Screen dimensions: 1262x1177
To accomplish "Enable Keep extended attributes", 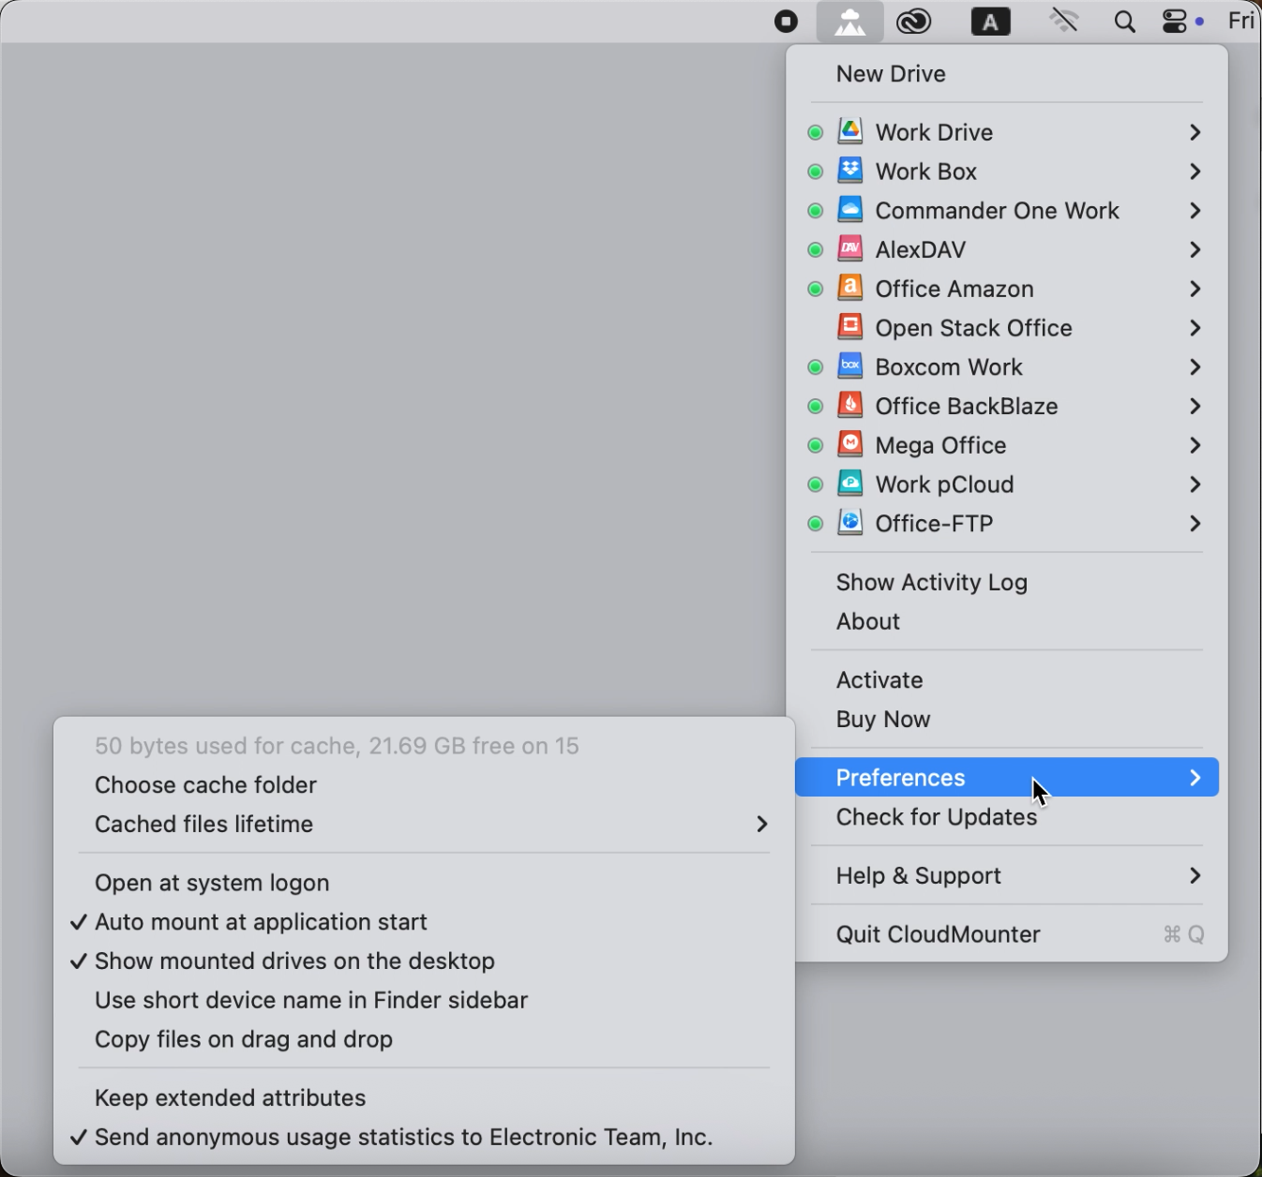I will pyautogui.click(x=425, y=1097).
